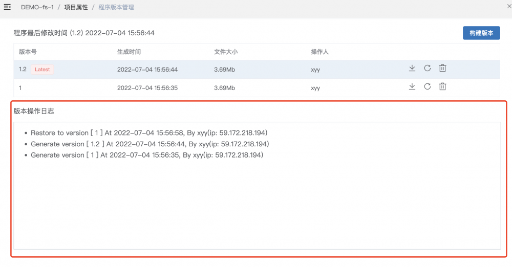Select the version 1 table row
This screenshot has width=512, height=267.
[256, 88]
